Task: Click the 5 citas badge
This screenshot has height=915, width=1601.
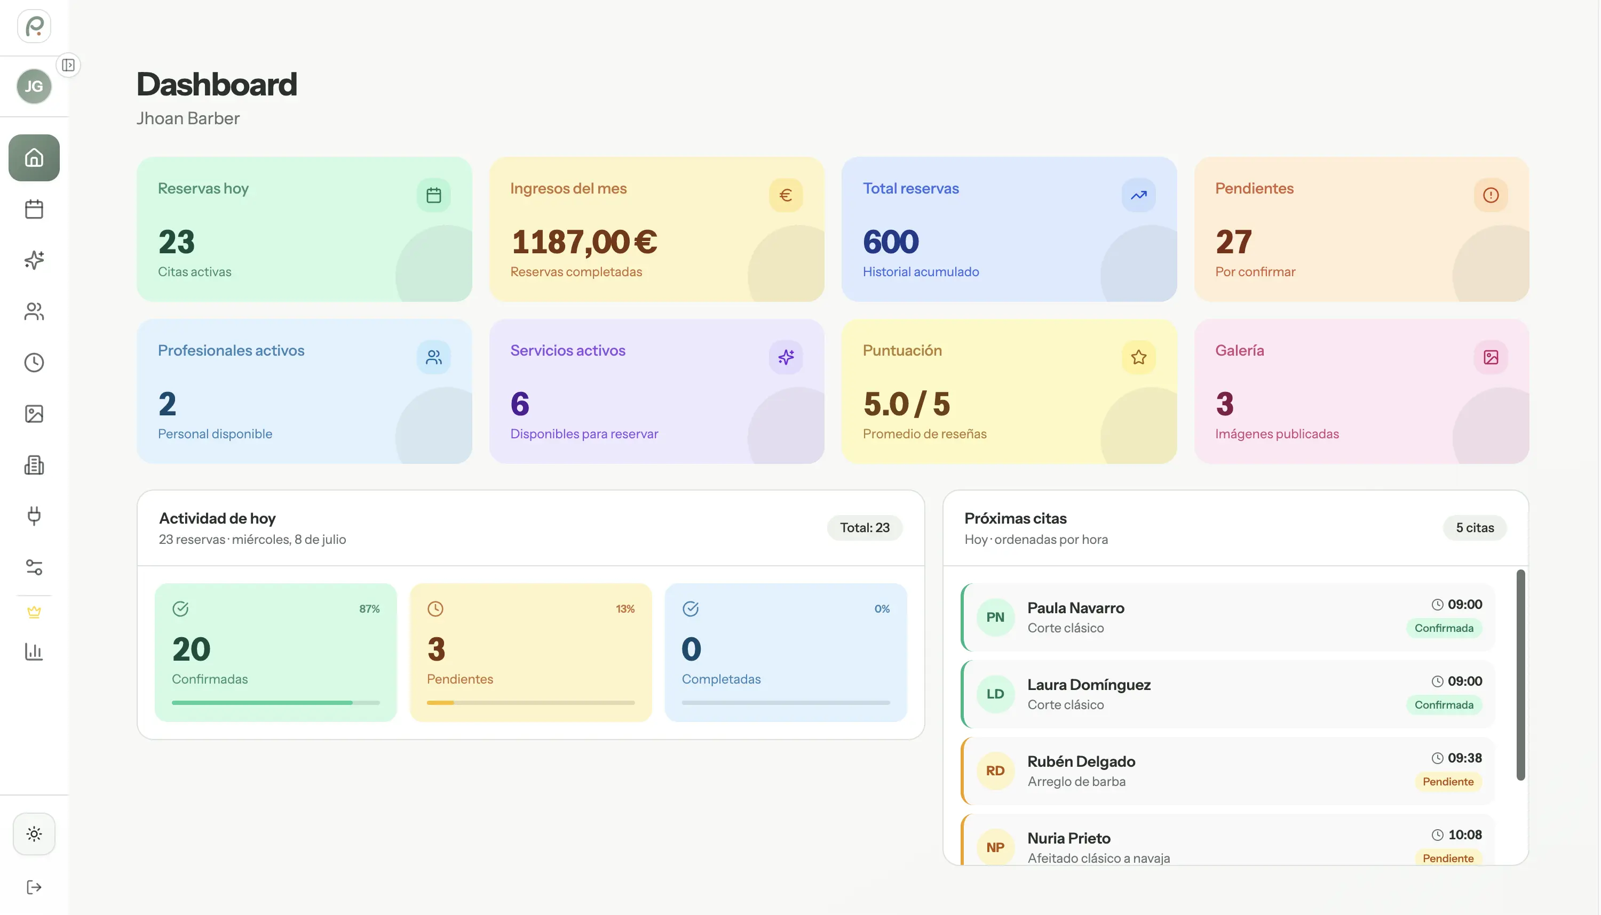Action: pyautogui.click(x=1475, y=528)
